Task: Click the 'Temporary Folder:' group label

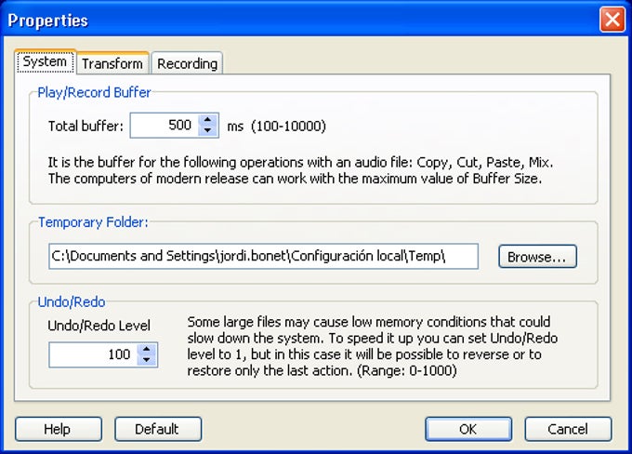Action: pos(93,222)
